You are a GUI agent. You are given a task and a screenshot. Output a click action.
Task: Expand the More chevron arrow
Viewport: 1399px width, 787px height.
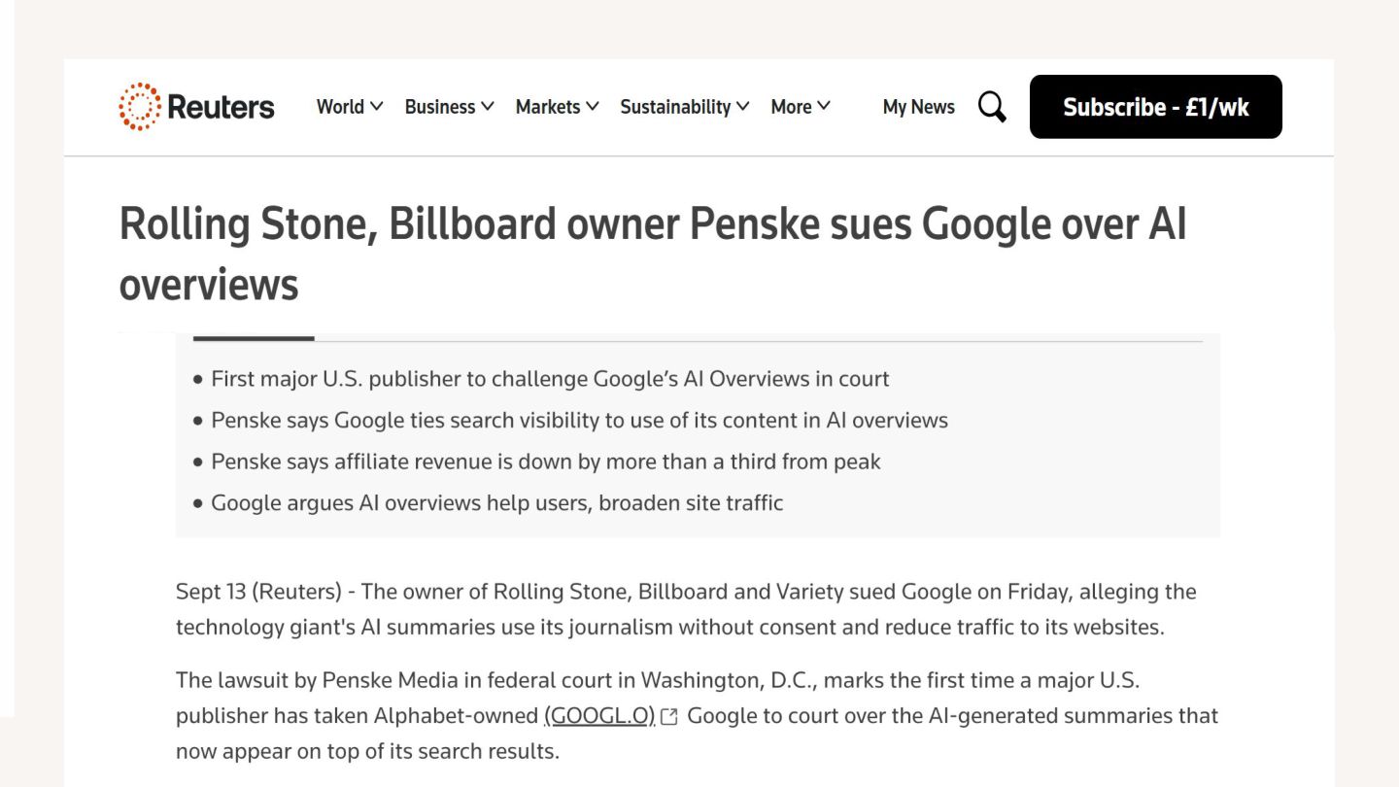(x=824, y=106)
